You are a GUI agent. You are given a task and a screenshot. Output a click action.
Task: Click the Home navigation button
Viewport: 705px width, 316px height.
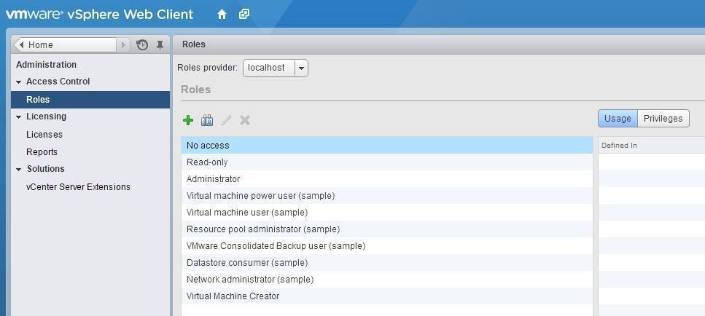click(65, 45)
